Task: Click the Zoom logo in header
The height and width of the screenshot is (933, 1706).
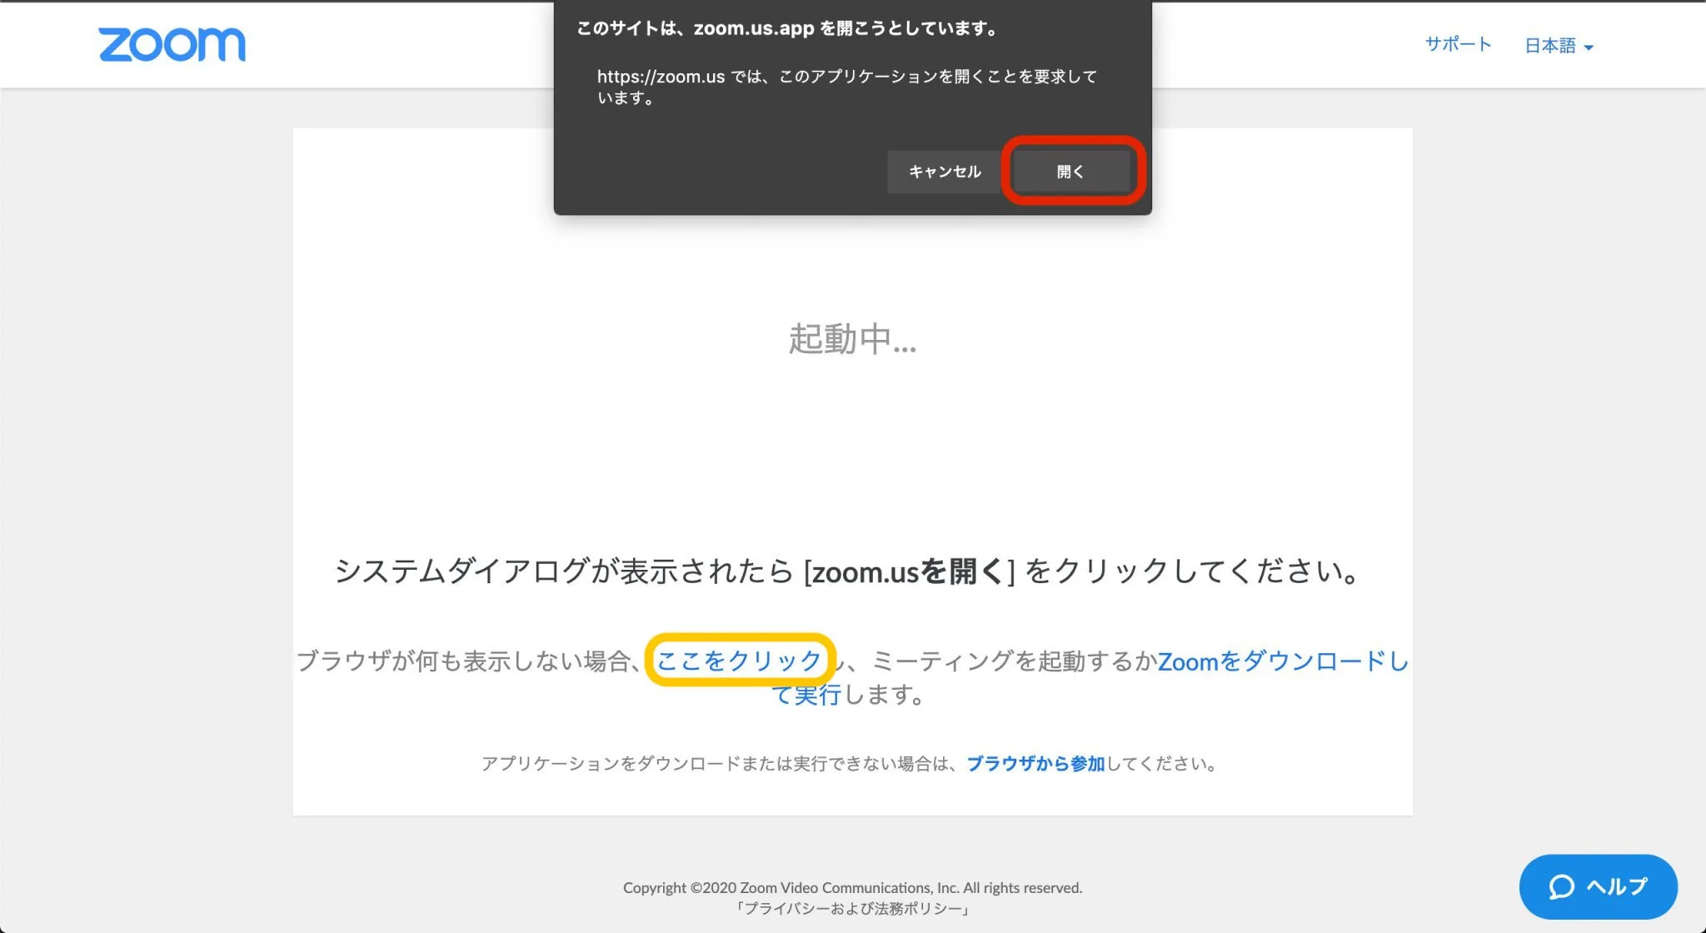Action: [x=172, y=44]
